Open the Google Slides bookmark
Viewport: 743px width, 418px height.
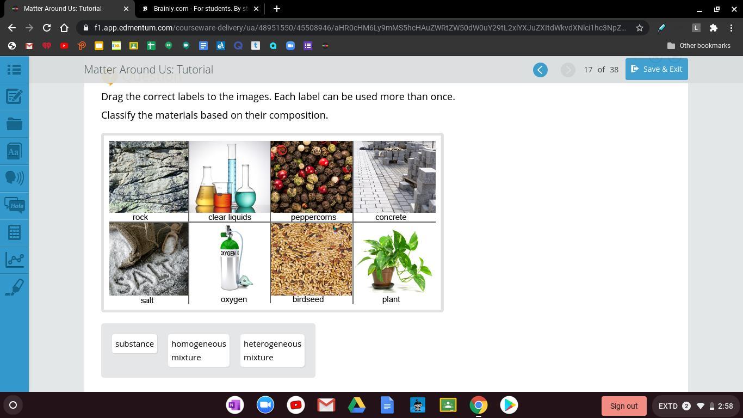(99, 46)
